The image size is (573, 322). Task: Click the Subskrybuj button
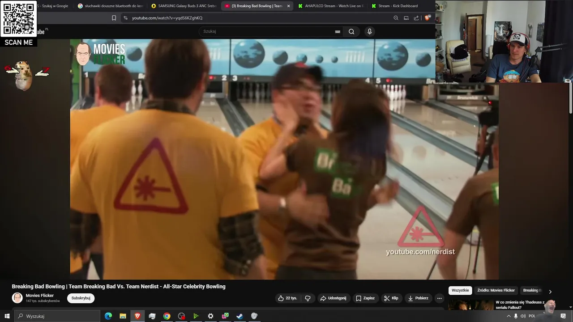pyautogui.click(x=81, y=298)
